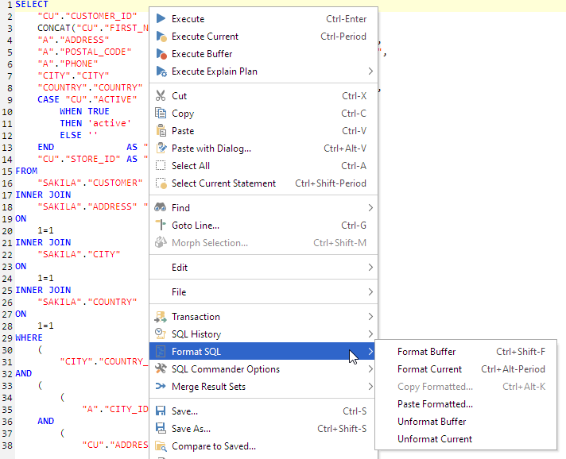Viewport: 566px width, 459px height.
Task: Choose Paste Formatted... entry
Action: 435,404
